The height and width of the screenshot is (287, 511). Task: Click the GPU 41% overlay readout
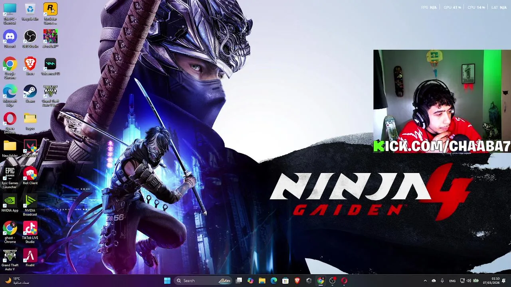click(x=452, y=7)
